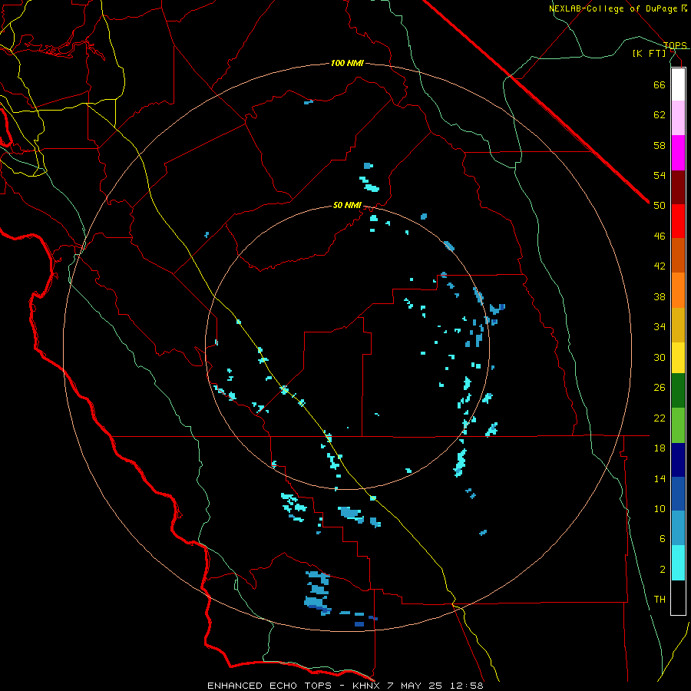Click legend value "30"
The width and height of the screenshot is (691, 691).
click(660, 357)
